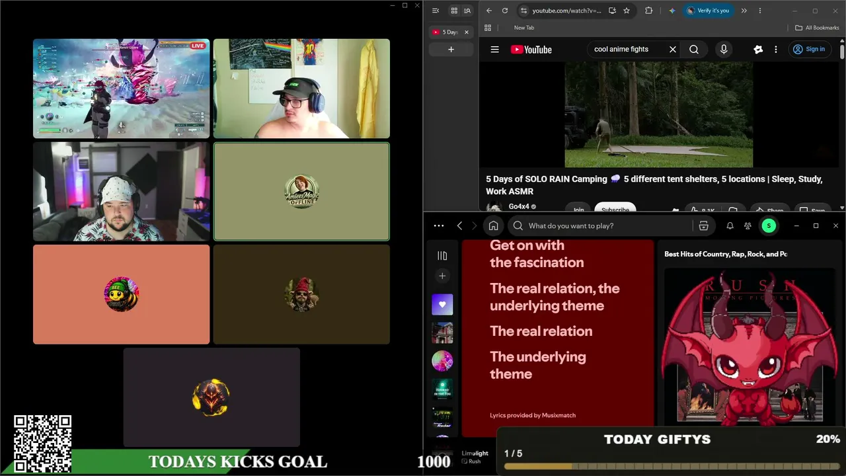This screenshot has height=476, width=846.
Task: Close the 5 Days YouTube tab
Action: 467,32
